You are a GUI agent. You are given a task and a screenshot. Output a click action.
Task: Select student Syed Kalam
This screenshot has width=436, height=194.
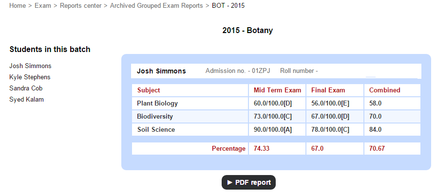(26, 99)
